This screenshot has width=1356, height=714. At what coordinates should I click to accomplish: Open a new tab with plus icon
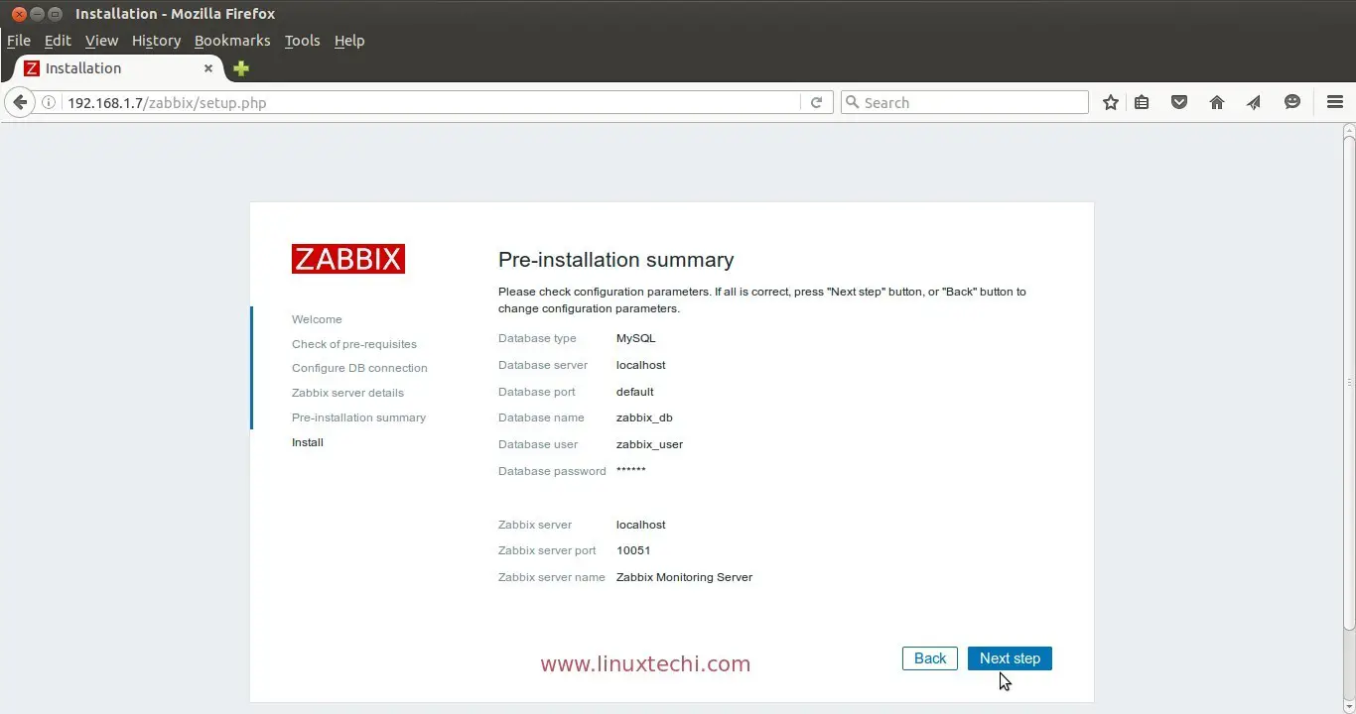[240, 68]
